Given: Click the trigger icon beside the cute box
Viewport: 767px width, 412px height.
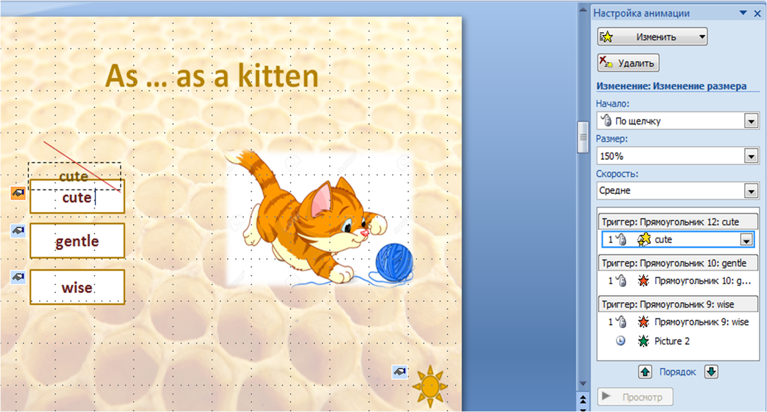Looking at the screenshot, I should pyautogui.click(x=18, y=193).
